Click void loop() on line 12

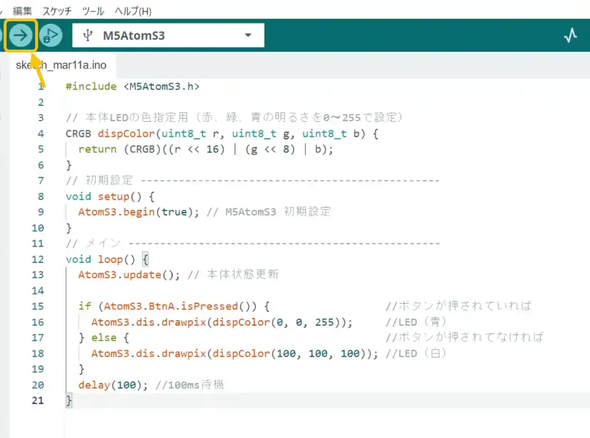click(x=100, y=259)
